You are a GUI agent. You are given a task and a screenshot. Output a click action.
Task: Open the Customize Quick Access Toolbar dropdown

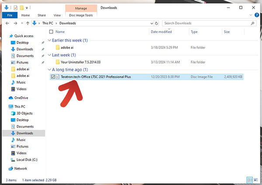click(x=27, y=8)
